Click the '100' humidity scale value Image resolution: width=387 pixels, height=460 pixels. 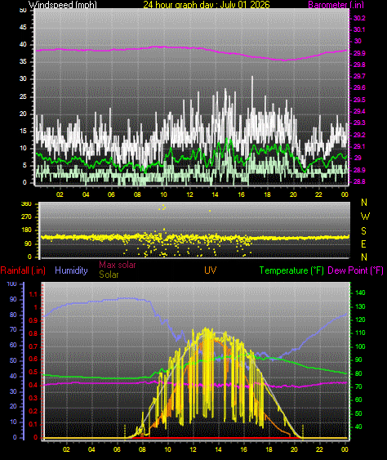11,284
